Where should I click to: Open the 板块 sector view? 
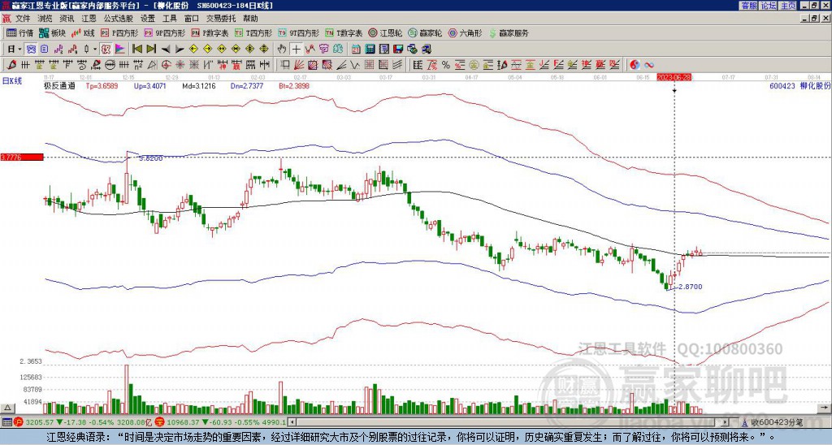click(x=53, y=32)
